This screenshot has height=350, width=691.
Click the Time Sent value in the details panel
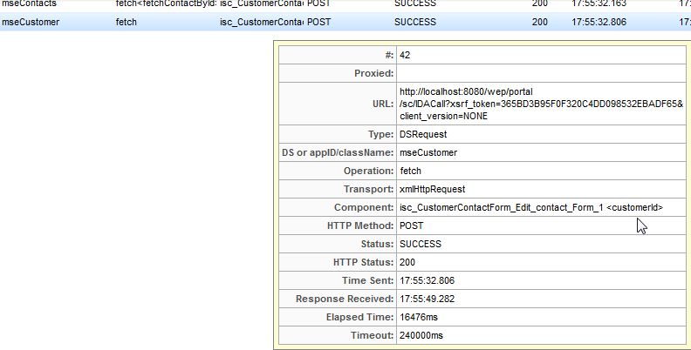click(x=427, y=280)
